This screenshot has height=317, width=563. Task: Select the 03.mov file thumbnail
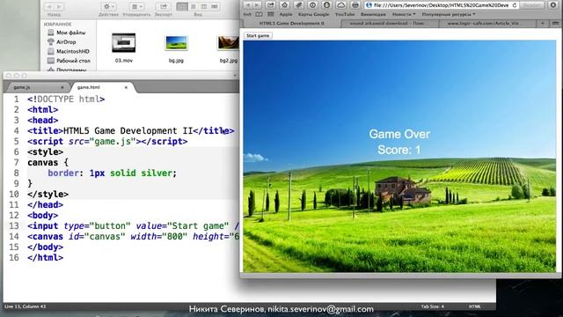click(x=123, y=43)
